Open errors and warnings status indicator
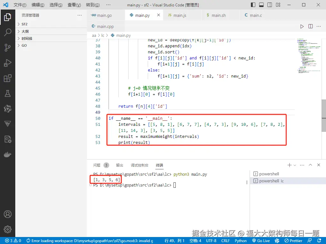The width and height of the screenshot is (326, 244). tap(13, 241)
